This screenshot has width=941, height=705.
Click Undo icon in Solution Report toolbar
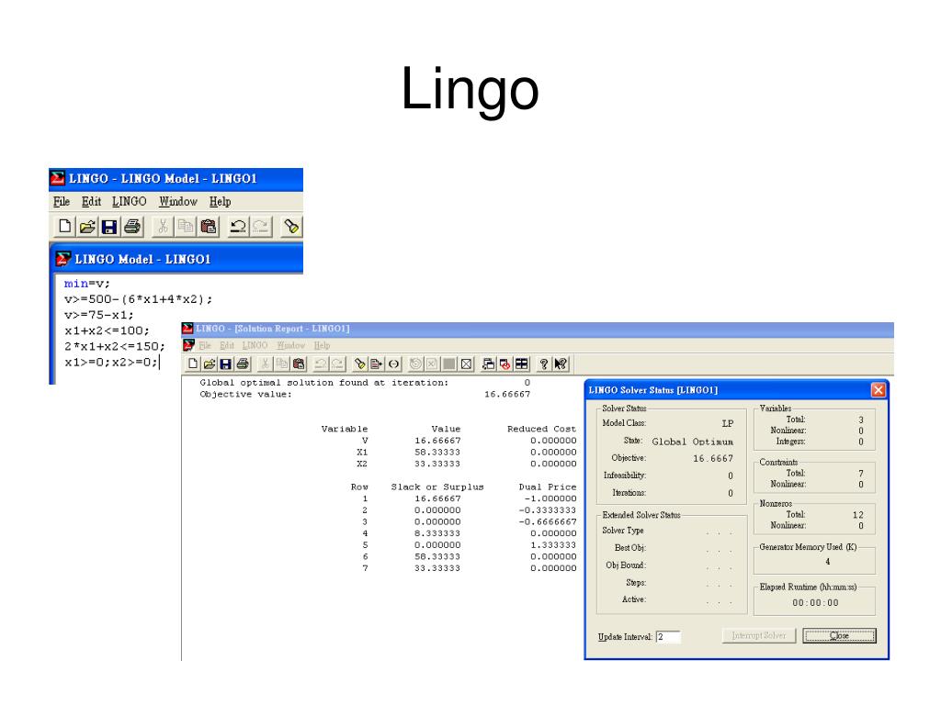click(x=321, y=364)
